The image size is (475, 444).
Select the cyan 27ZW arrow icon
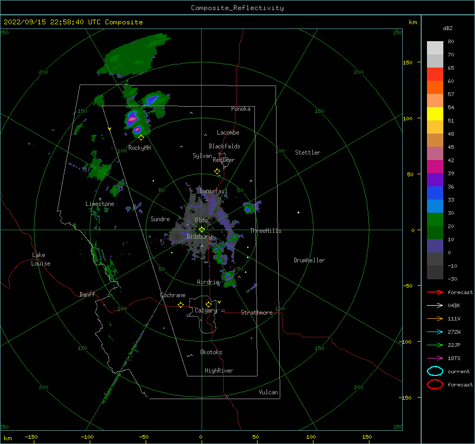(x=435, y=332)
